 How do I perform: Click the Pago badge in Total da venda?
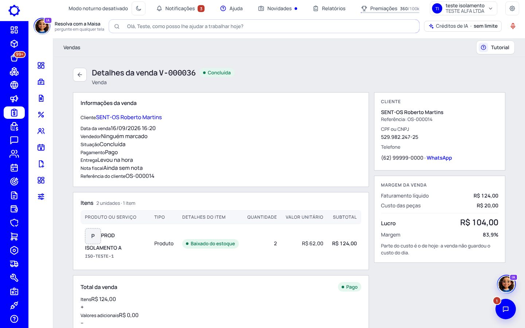349,287
